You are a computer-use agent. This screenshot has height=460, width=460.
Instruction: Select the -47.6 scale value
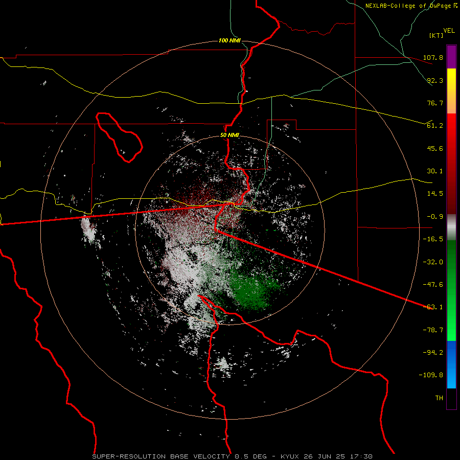[x=433, y=285]
